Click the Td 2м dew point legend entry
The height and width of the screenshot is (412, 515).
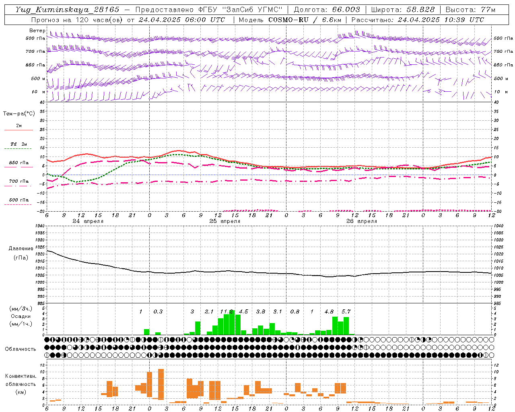19,144
